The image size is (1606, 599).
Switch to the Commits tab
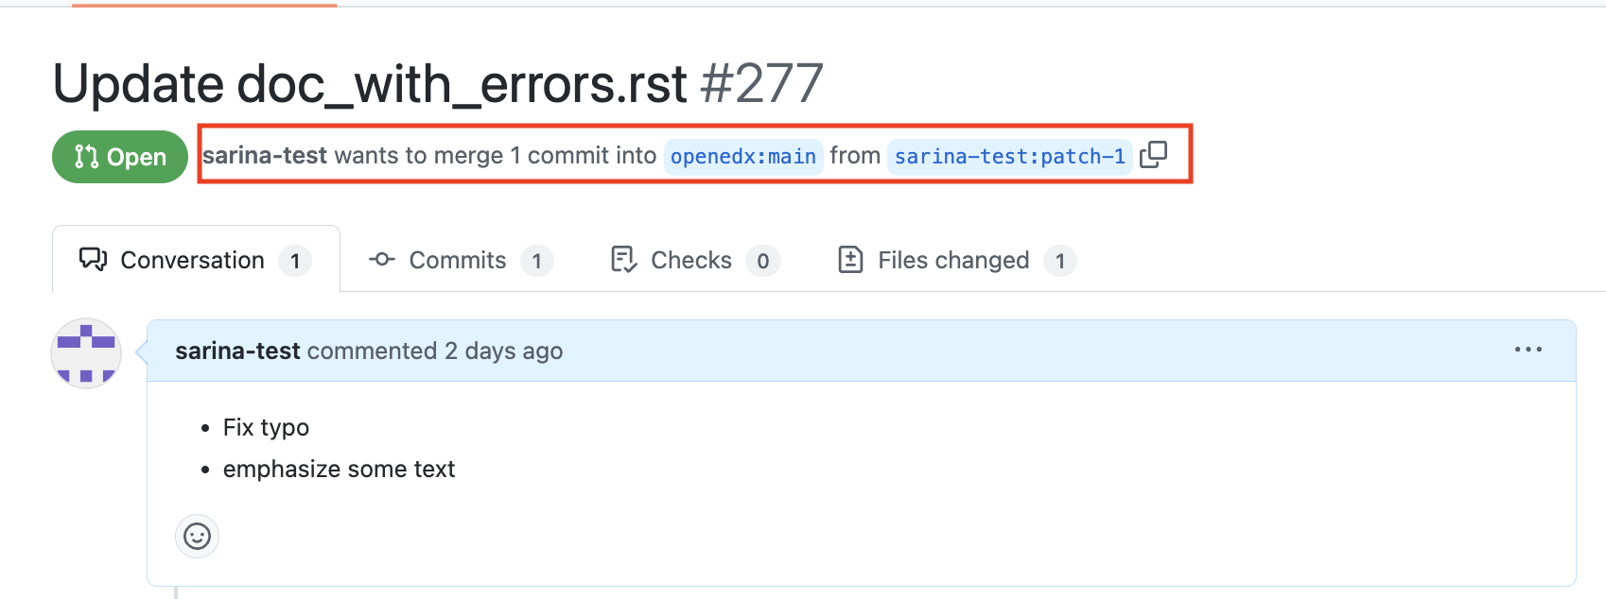click(x=457, y=260)
